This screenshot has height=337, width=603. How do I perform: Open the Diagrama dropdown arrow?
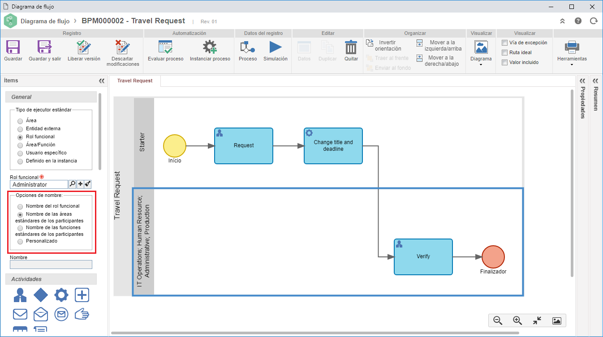point(481,64)
